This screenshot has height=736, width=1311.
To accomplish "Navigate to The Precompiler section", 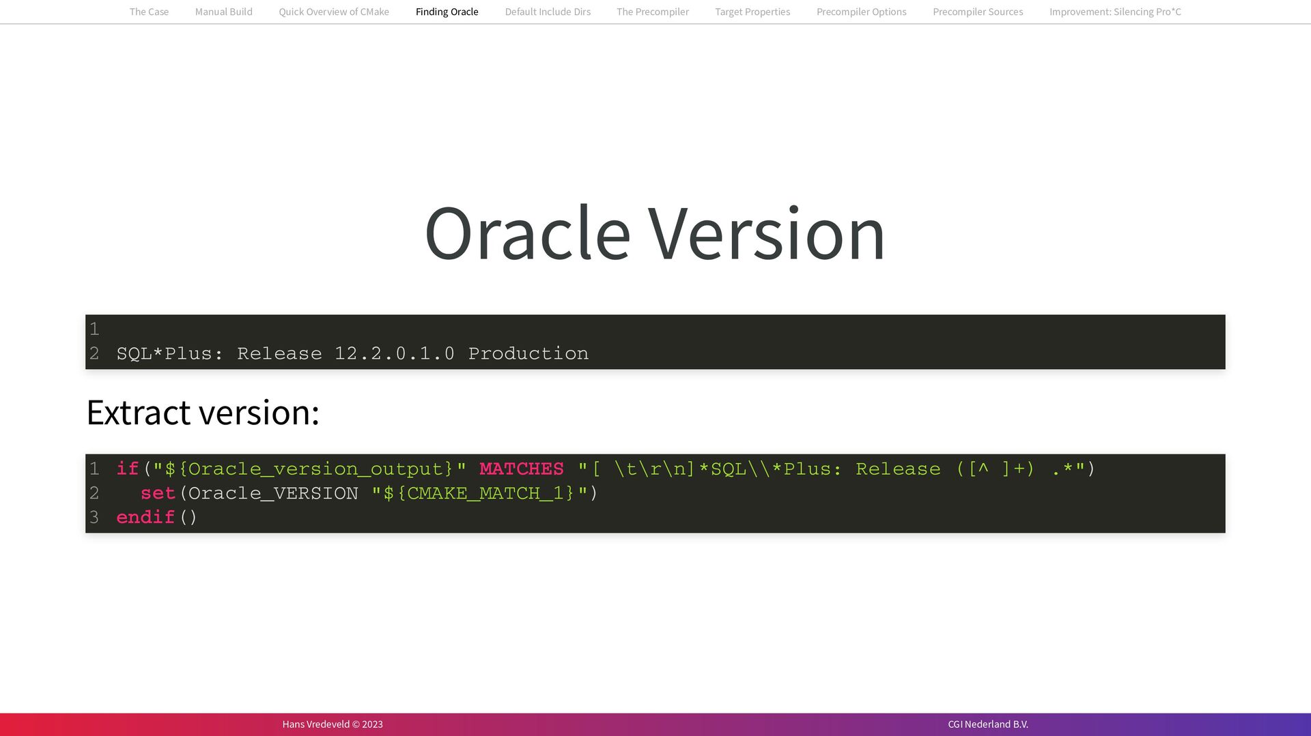I will [x=653, y=12].
